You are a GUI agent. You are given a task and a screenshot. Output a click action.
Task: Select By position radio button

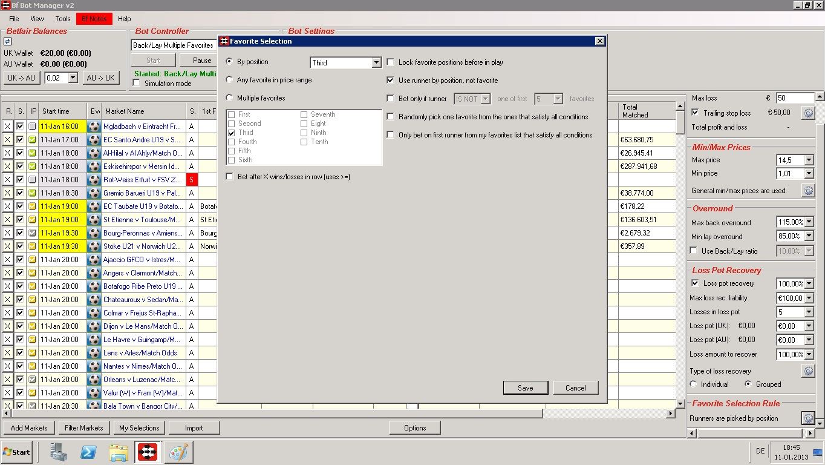tap(229, 62)
